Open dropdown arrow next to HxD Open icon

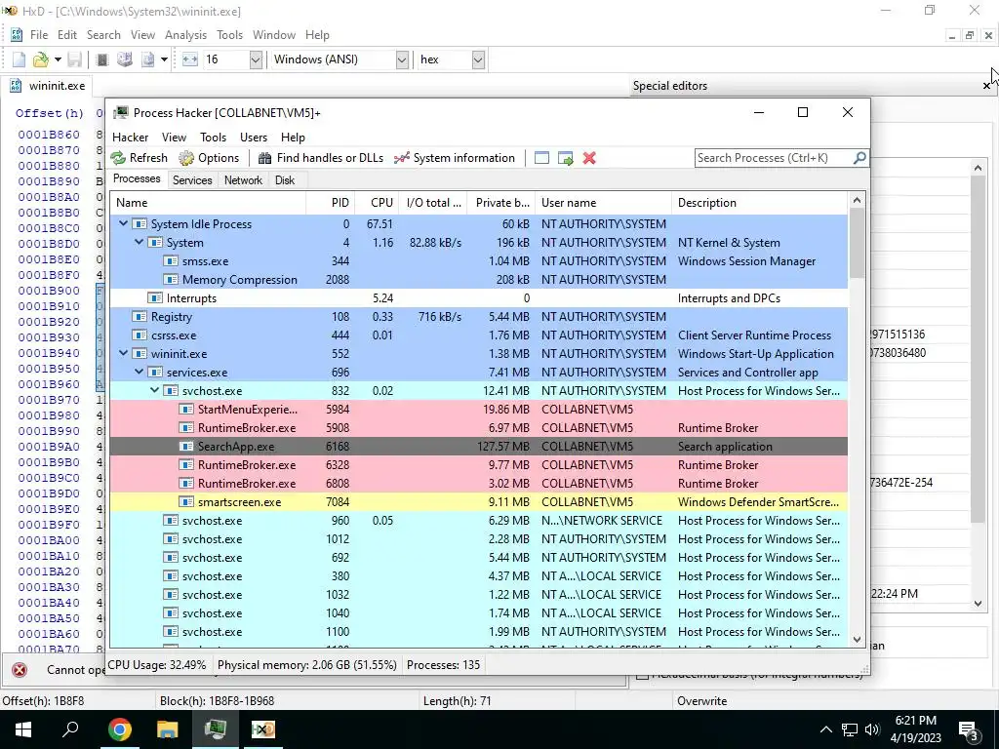[58, 59]
